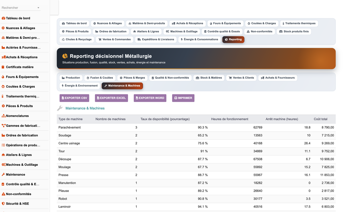Open the Ventes & Clients sub-tab

[241, 78]
